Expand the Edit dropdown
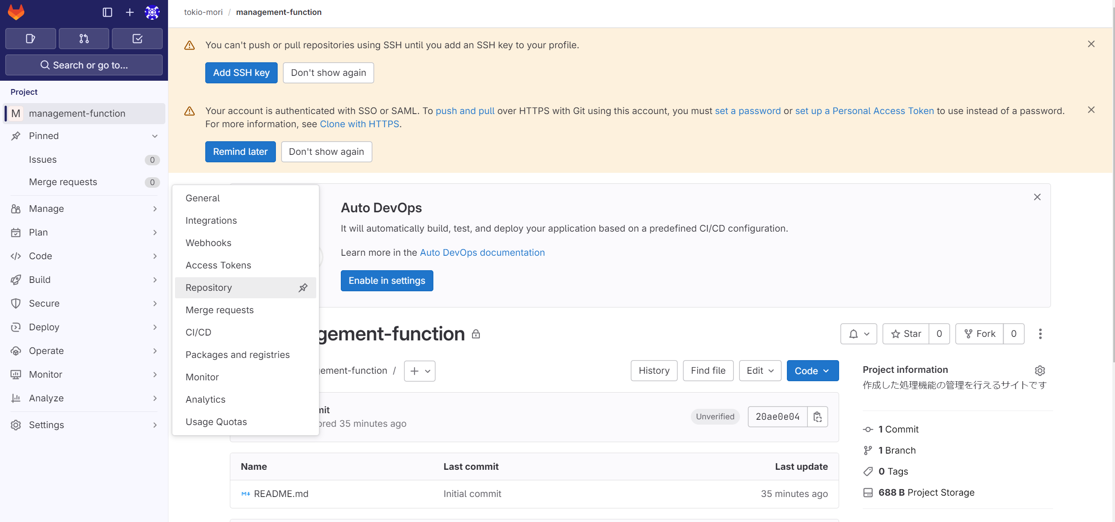 tap(760, 371)
